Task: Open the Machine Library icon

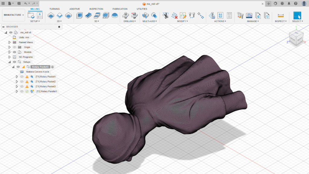Action: pyautogui.click(x=249, y=15)
